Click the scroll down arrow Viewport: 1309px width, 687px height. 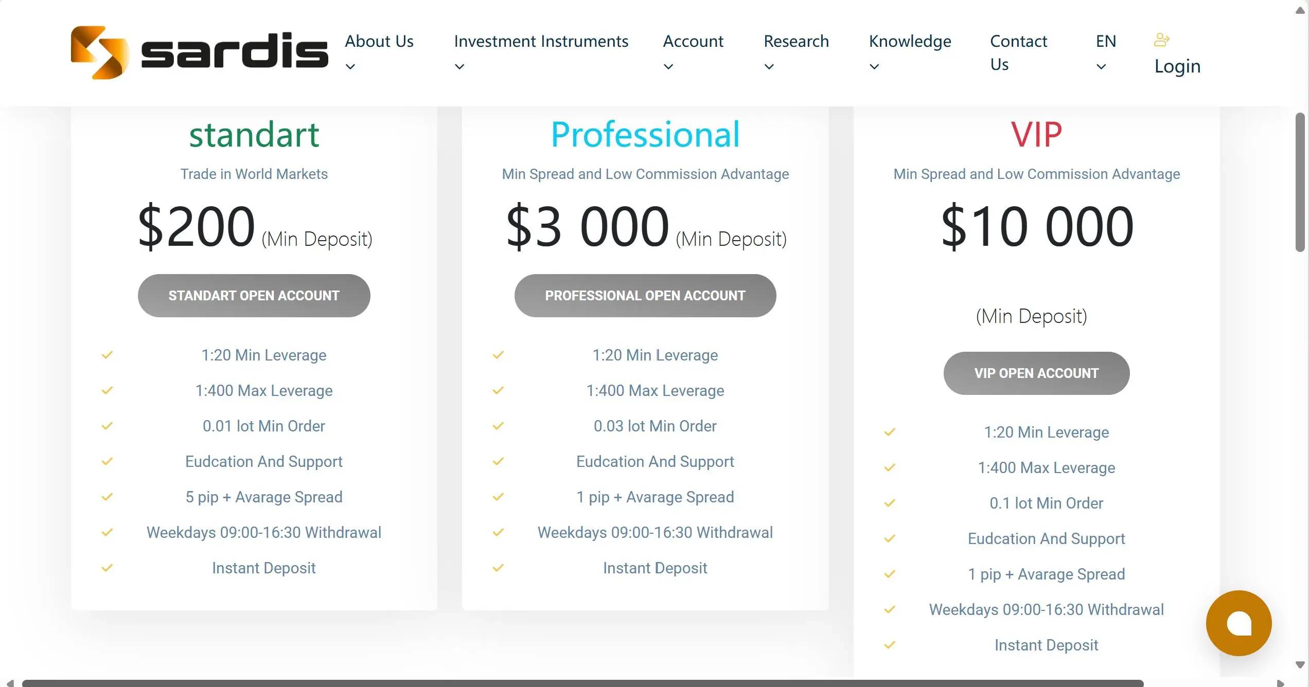[x=1300, y=665]
